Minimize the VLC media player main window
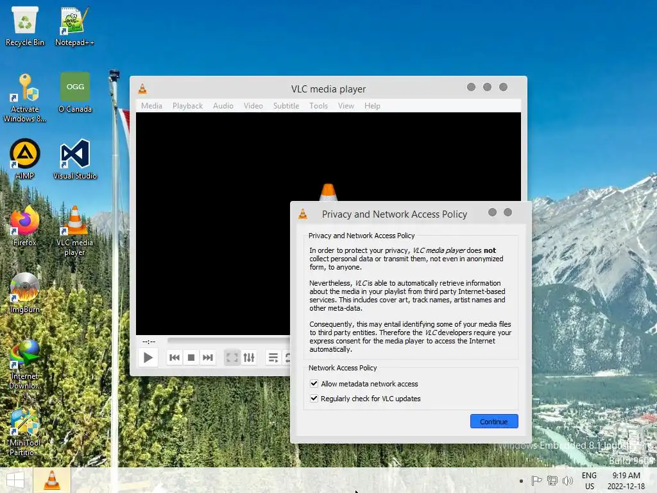The width and height of the screenshot is (657, 493). coord(472,87)
